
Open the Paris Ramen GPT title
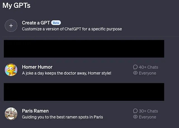coord(35,111)
